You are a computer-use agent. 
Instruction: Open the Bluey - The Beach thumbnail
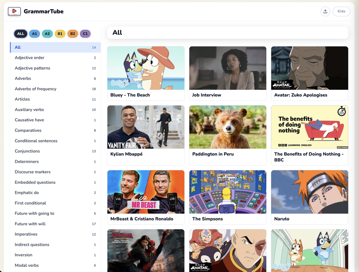click(x=146, y=68)
